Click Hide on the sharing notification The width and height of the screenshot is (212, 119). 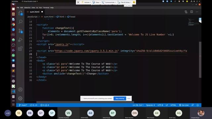pyautogui.click(x=129, y=99)
